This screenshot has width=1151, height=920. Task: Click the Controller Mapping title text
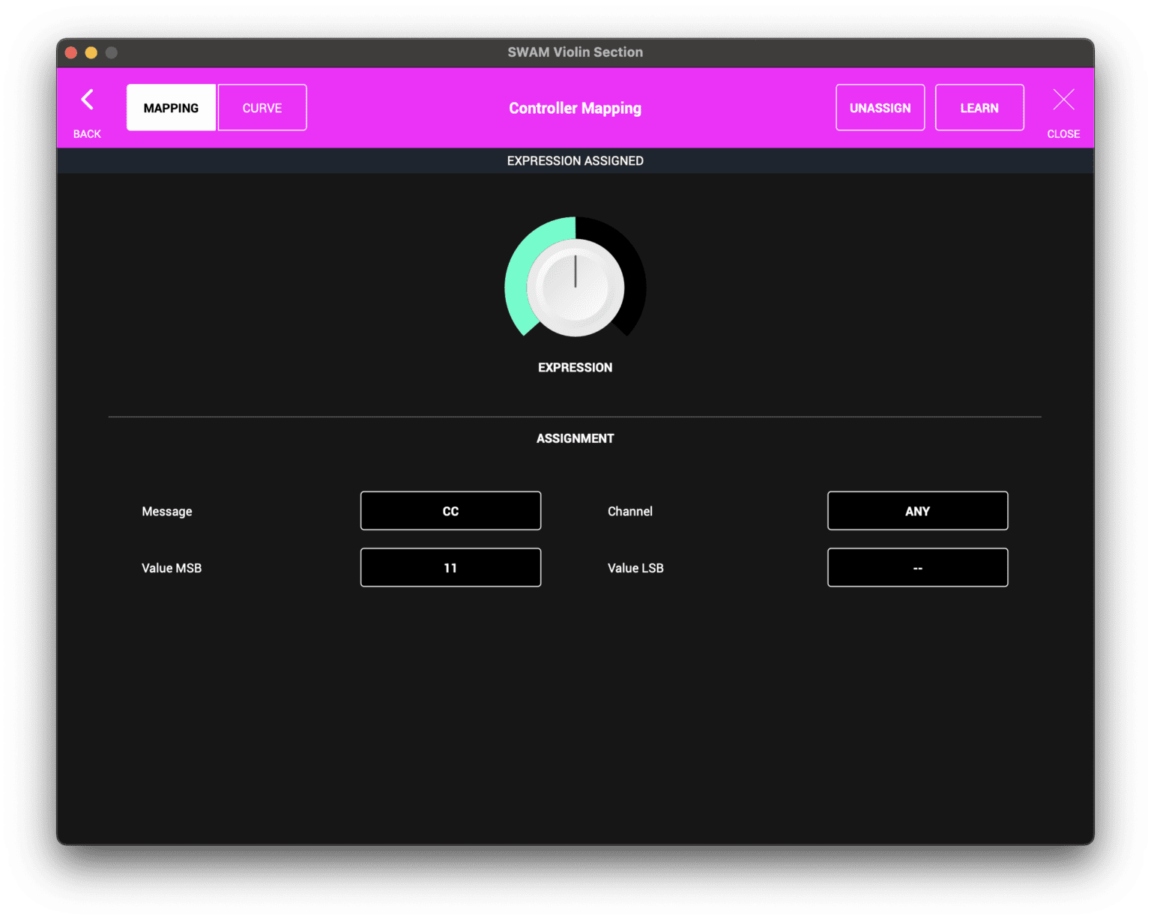pyautogui.click(x=575, y=107)
